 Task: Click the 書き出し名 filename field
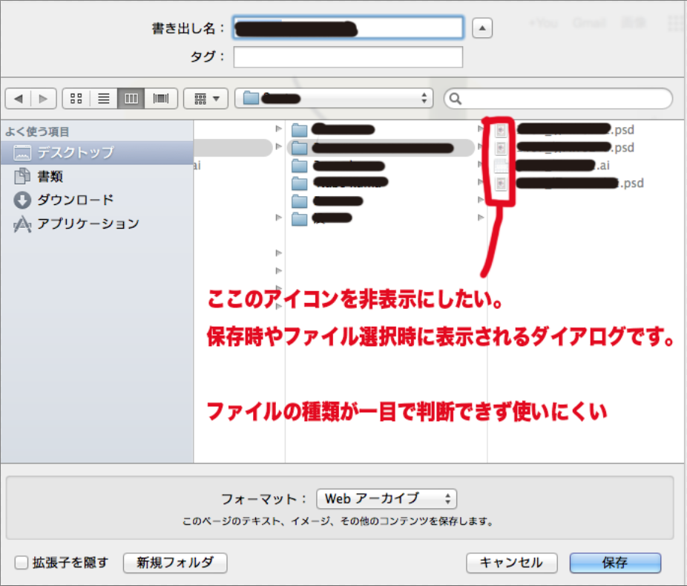tap(348, 27)
